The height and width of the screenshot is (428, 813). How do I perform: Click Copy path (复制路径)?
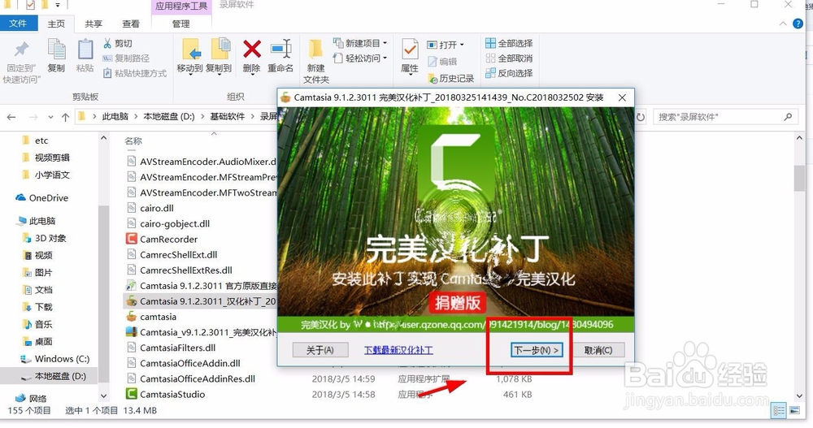click(126, 58)
